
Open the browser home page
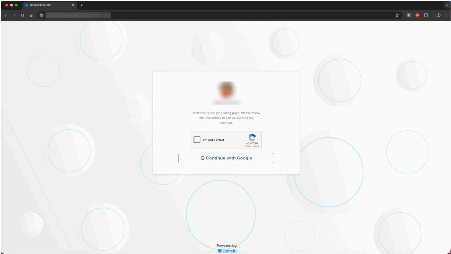[31, 15]
